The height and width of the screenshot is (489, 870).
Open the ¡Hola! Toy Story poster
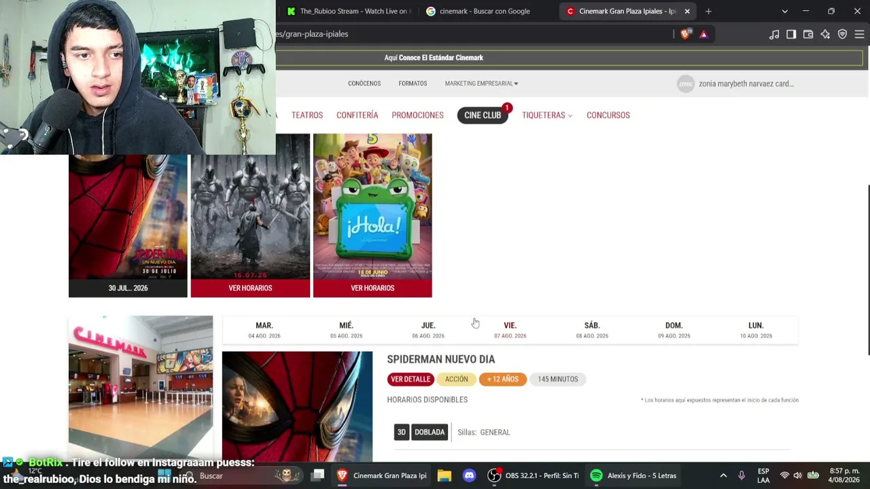click(x=372, y=206)
